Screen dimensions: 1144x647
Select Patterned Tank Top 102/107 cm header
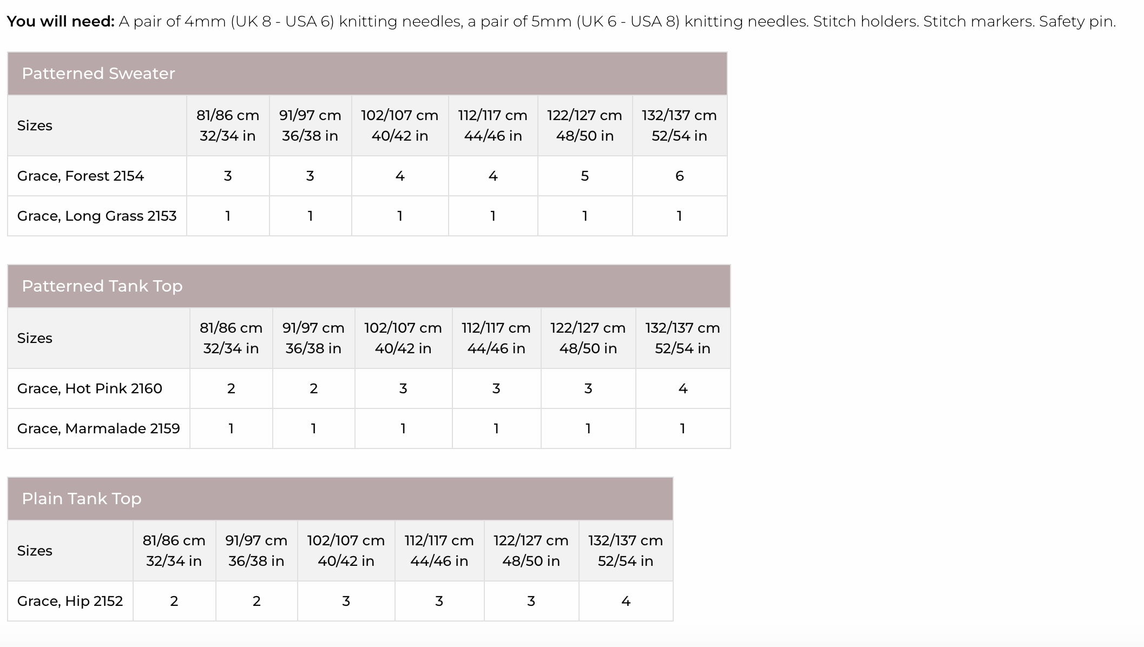[x=403, y=338]
